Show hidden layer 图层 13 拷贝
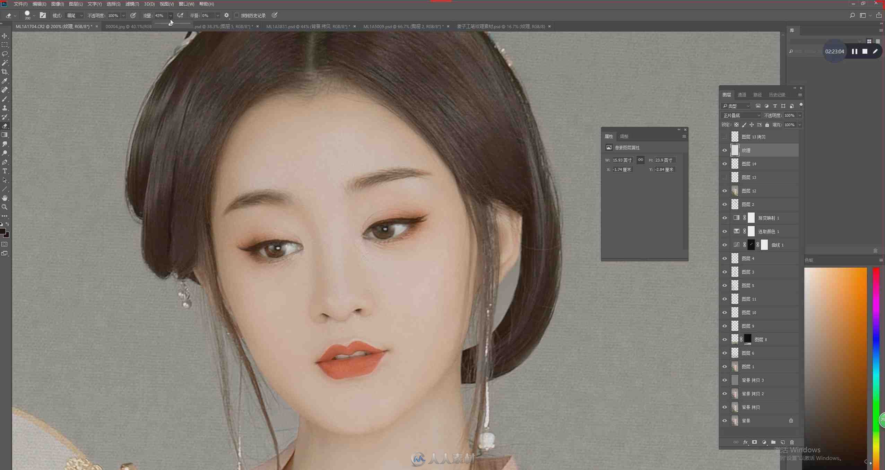 coord(725,137)
